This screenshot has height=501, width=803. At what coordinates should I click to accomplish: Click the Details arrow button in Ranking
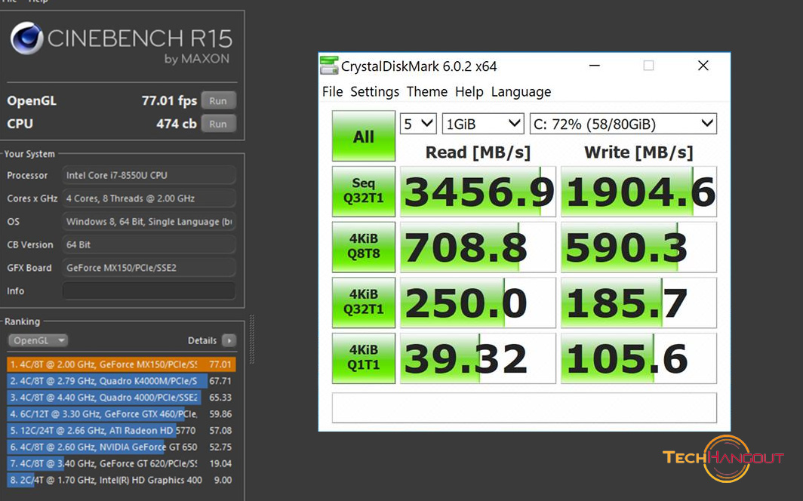coord(229,340)
